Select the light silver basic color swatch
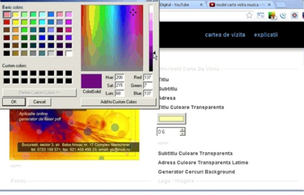304x195 pixels. click(x=51, y=53)
